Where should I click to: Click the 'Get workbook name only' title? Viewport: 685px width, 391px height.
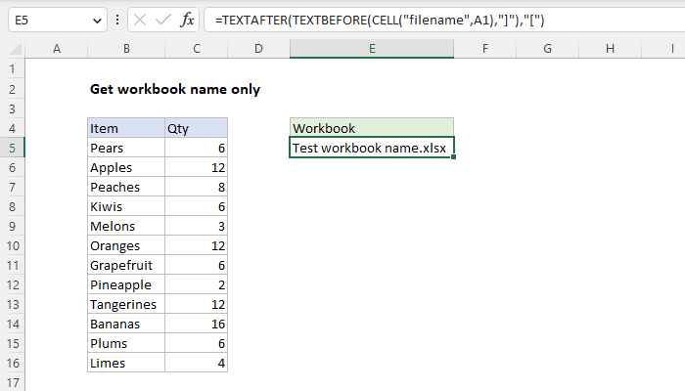(175, 89)
